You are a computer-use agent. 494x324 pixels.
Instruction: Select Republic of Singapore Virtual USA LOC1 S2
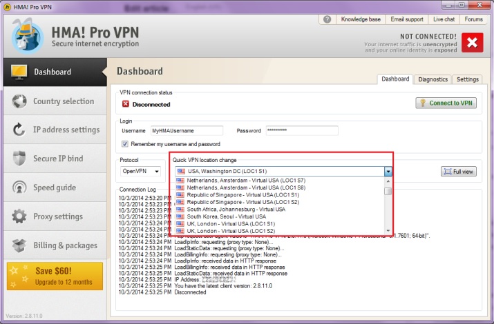point(280,202)
